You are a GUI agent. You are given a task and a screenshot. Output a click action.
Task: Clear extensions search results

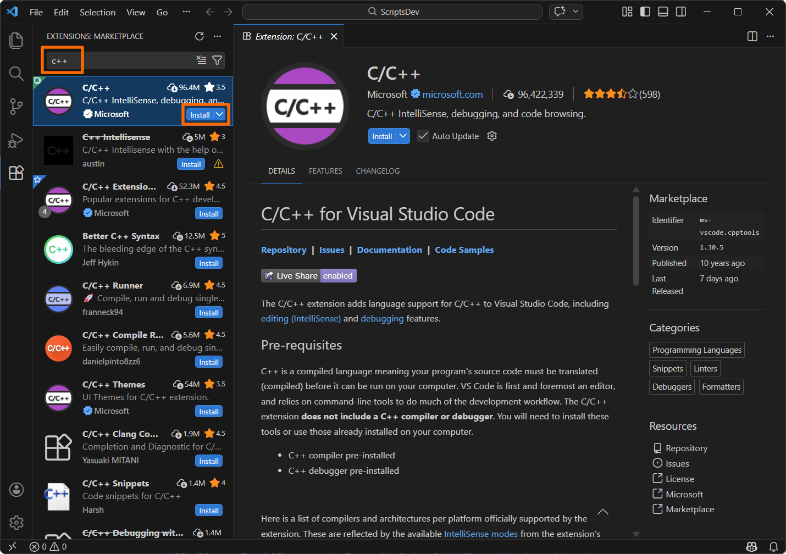[201, 60]
